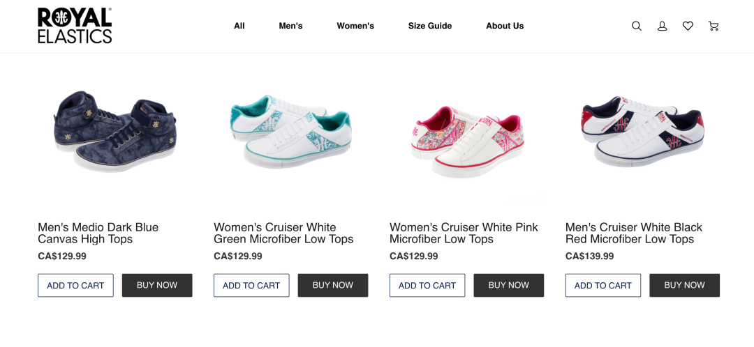Open Men's Medio Dark Blue Canvas title link
754x347 pixels.
pos(98,233)
